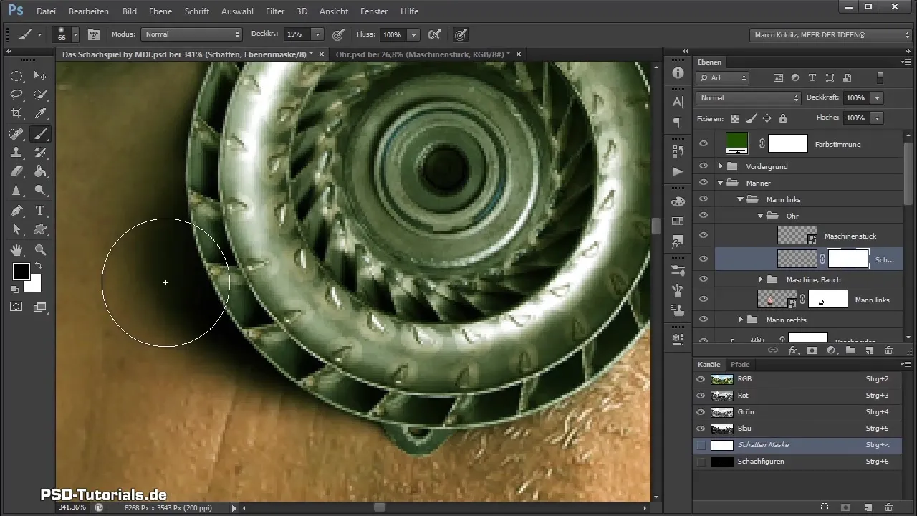Switch to the Pfade tab
Image resolution: width=917 pixels, height=516 pixels.
(739, 365)
